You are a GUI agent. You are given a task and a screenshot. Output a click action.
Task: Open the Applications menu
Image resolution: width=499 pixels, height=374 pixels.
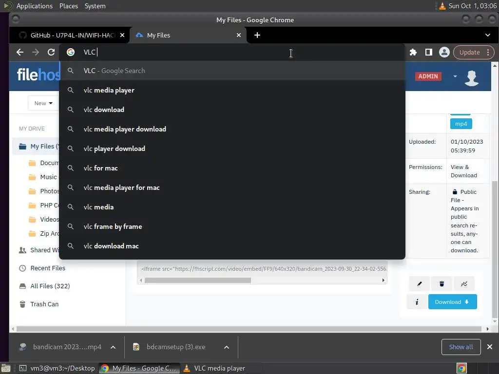coord(35,6)
